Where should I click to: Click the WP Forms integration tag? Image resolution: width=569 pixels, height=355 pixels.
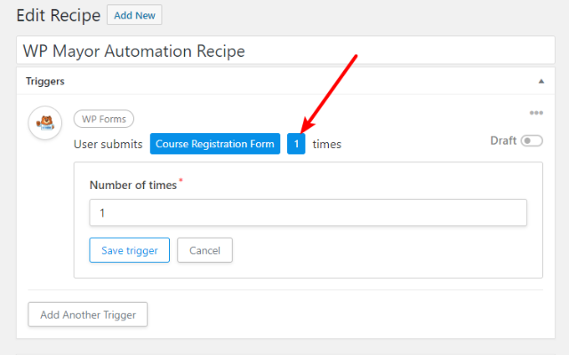pyautogui.click(x=104, y=119)
